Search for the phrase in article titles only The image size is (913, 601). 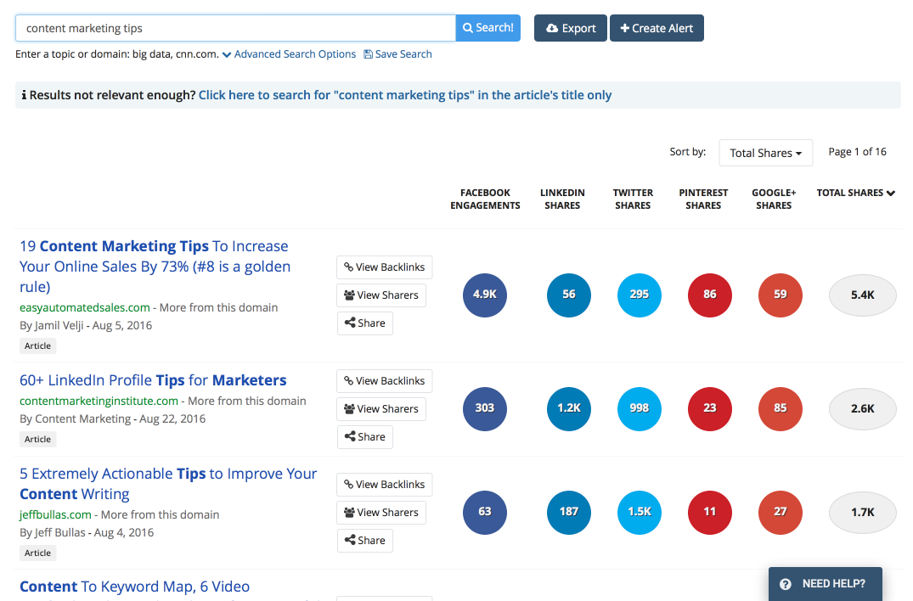(x=404, y=95)
